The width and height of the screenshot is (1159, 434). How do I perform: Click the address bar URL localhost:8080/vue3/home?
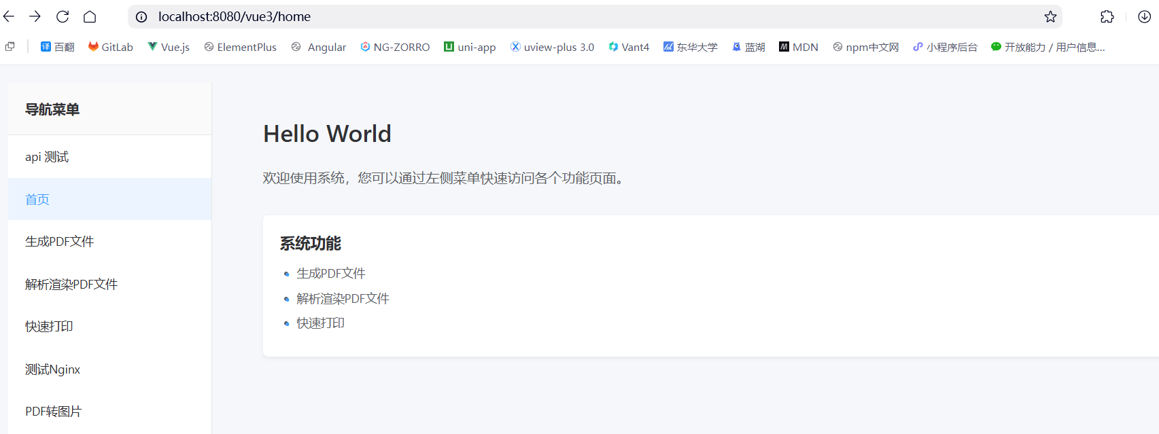pos(235,17)
